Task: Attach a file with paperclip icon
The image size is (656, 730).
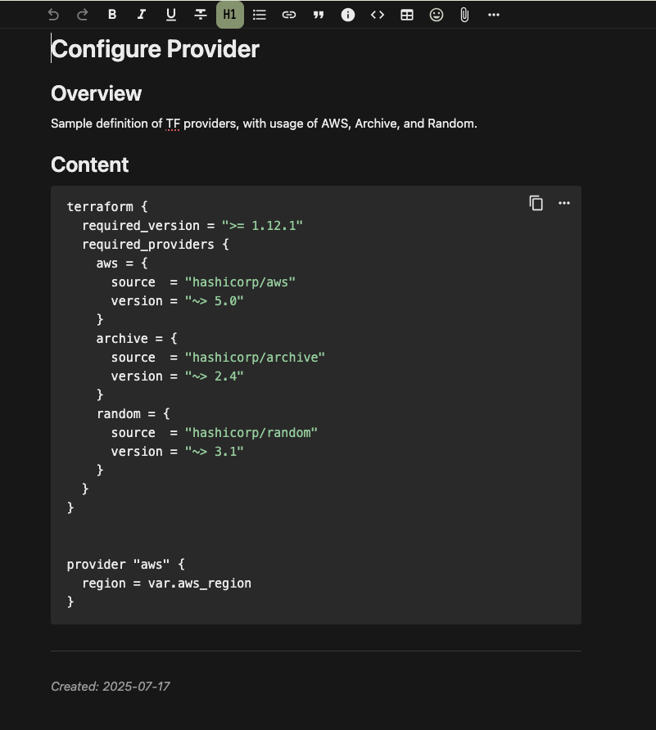Action: tap(464, 15)
